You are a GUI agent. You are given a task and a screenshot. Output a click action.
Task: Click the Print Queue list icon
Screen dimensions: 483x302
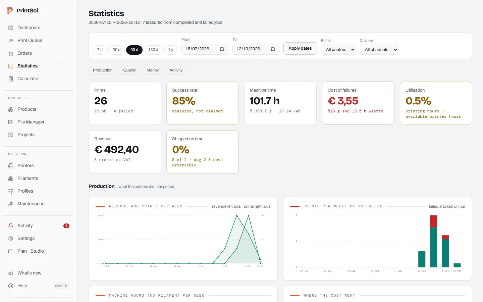pyautogui.click(x=11, y=41)
